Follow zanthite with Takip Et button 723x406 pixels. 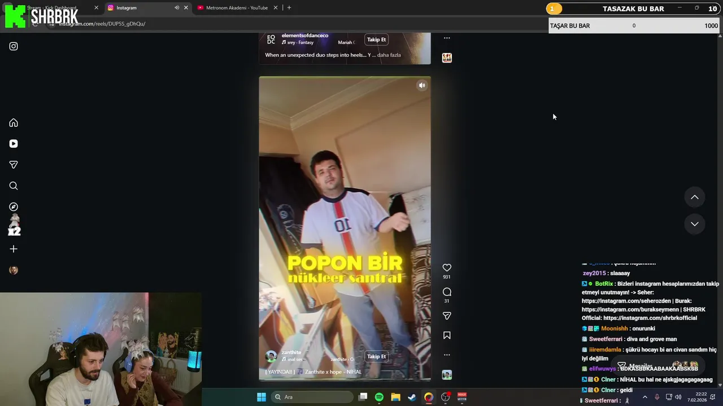coord(377,356)
